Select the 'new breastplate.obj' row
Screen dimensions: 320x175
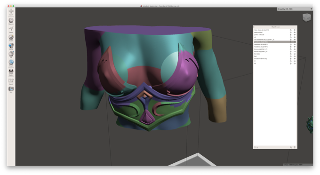pyautogui.click(x=275, y=40)
